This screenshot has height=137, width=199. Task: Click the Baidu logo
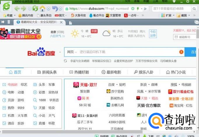click(41, 52)
